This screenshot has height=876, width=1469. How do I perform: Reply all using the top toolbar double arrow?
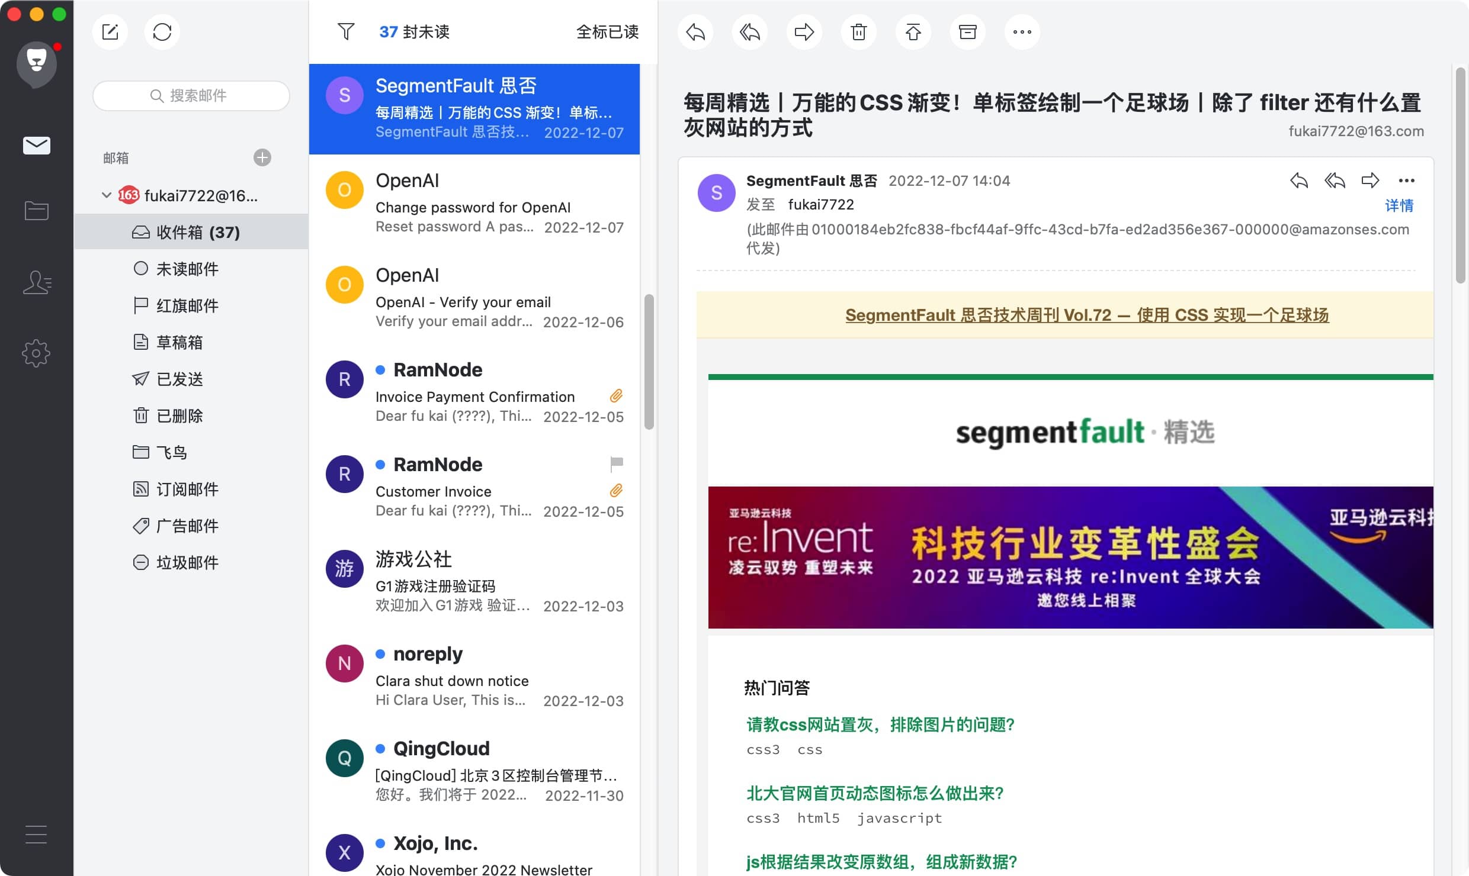click(750, 31)
